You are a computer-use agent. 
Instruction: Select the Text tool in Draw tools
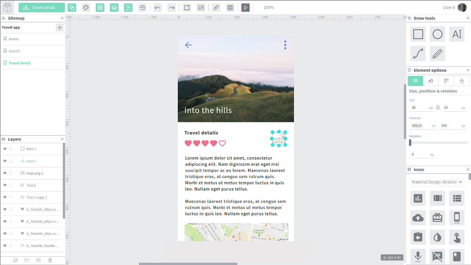click(456, 34)
